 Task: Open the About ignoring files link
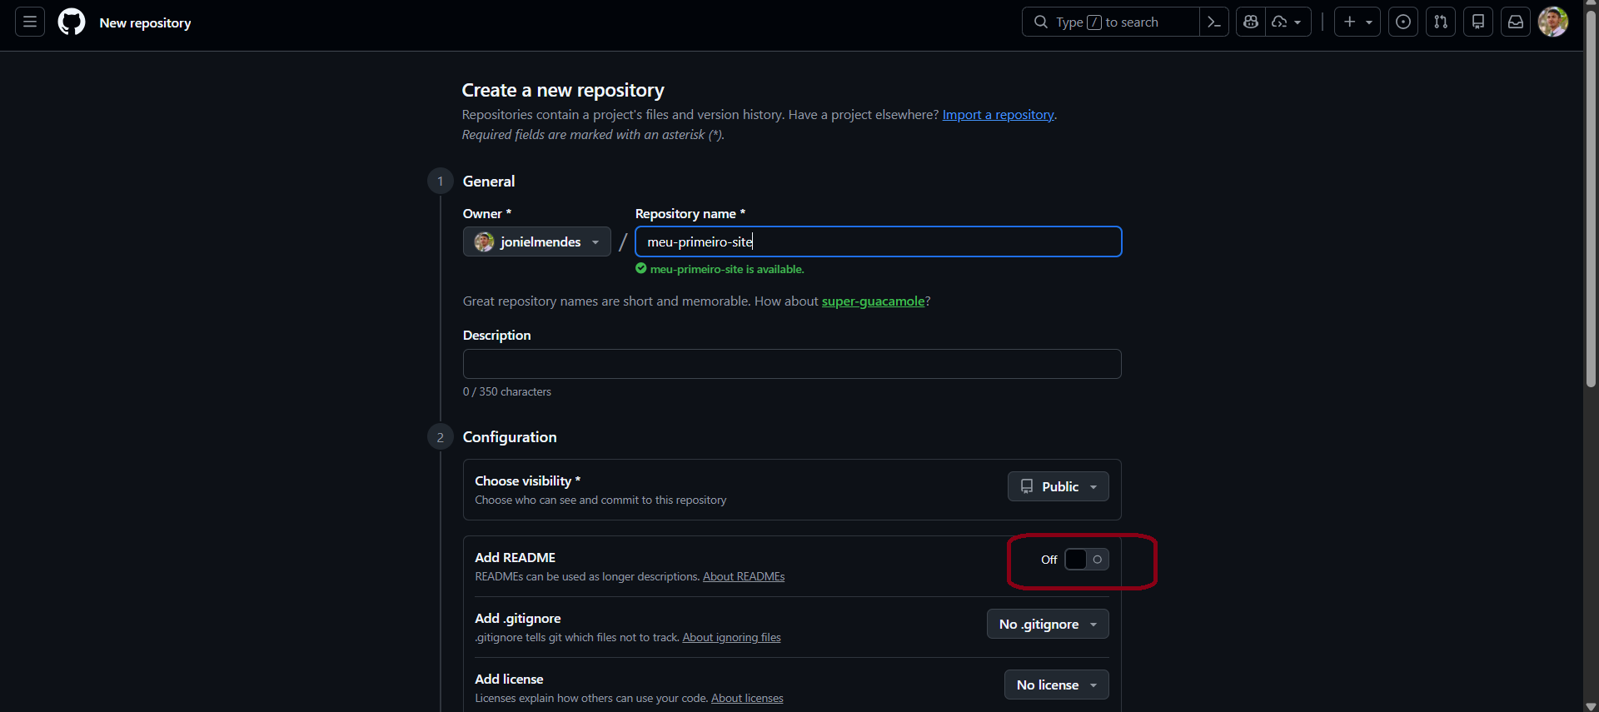coord(731,637)
